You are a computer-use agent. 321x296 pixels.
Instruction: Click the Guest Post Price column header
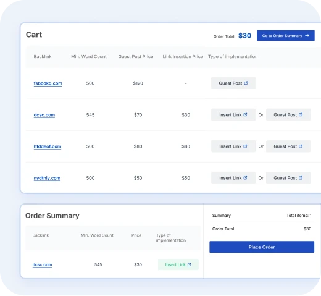pyautogui.click(x=136, y=57)
